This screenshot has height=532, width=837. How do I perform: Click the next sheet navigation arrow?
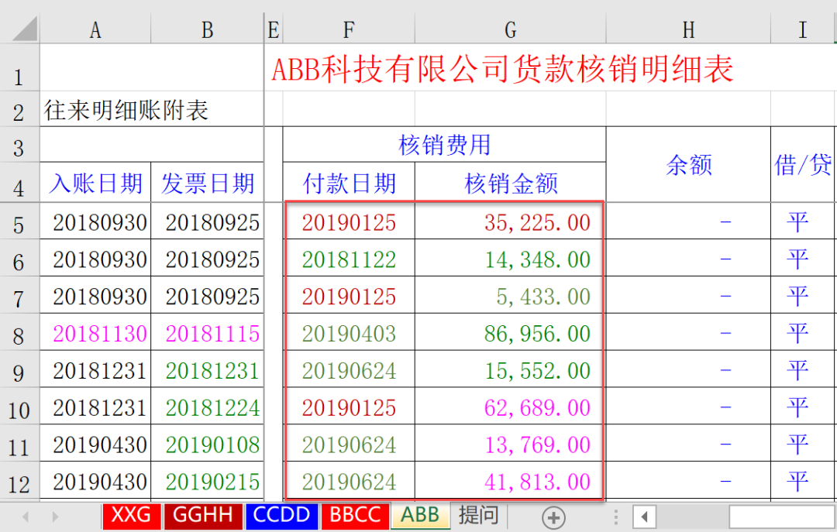(55, 517)
